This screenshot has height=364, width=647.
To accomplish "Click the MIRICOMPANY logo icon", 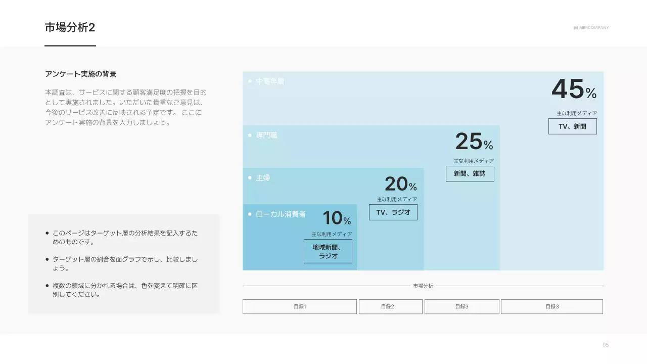I will [x=576, y=28].
